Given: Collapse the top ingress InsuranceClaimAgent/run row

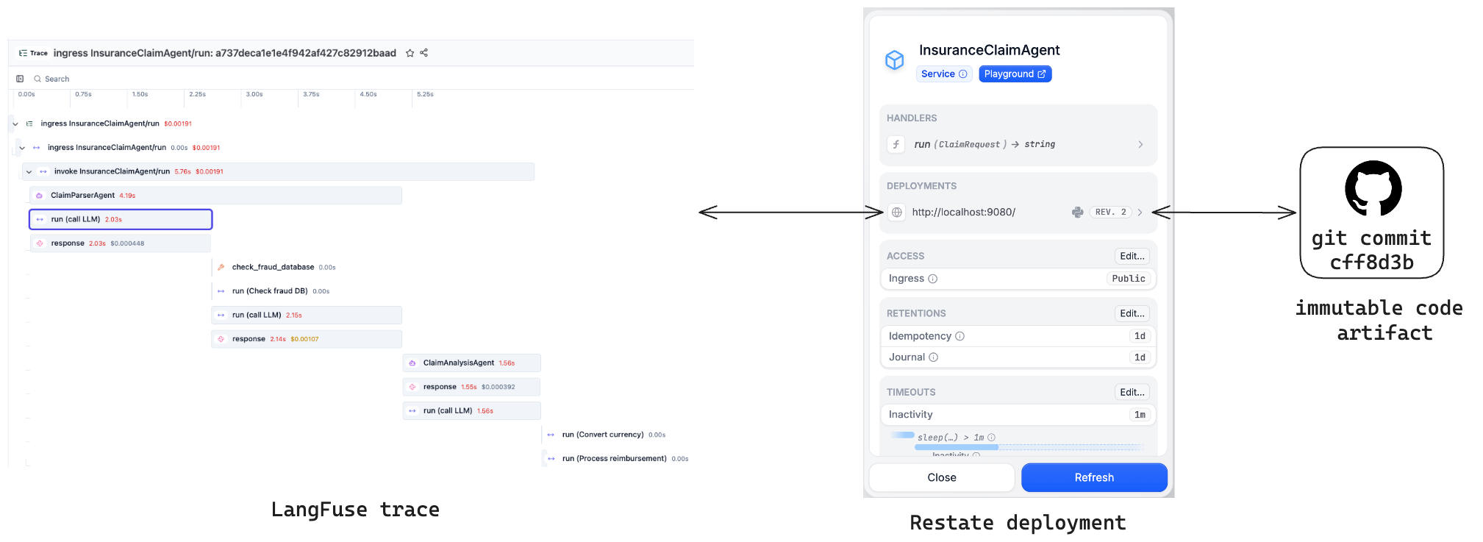Looking at the screenshot, I should click(x=15, y=124).
